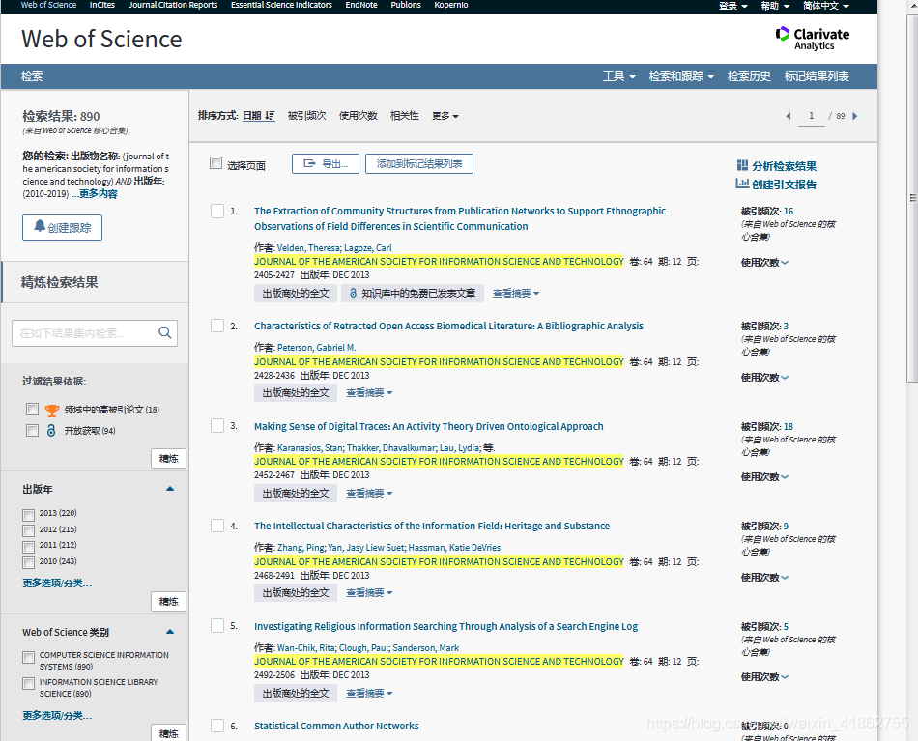
Task: Click open access icon in result 1
Action: coord(353,294)
